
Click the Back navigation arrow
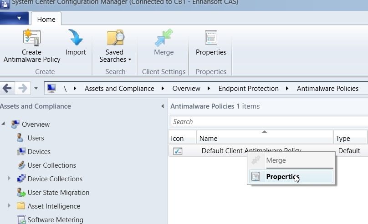(x=7, y=88)
